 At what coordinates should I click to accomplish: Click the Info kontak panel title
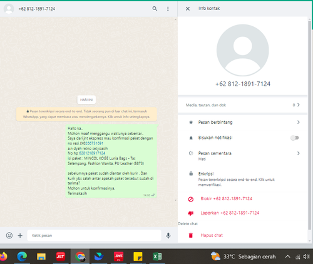pos(209,9)
